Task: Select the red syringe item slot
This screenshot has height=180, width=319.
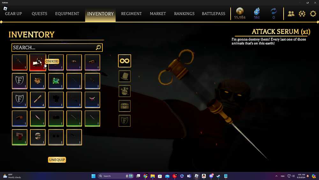Action: (x=19, y=62)
